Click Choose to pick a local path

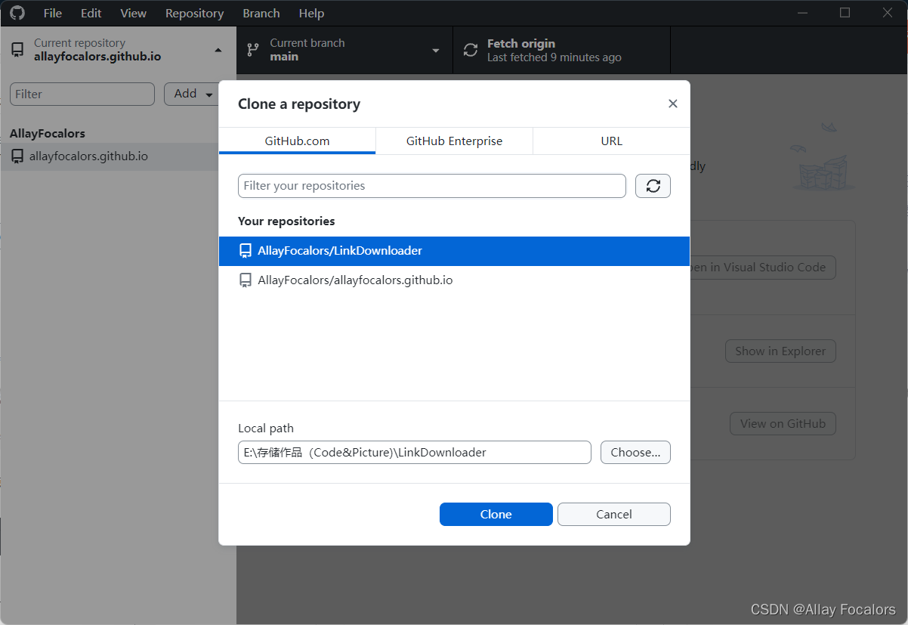coord(635,452)
